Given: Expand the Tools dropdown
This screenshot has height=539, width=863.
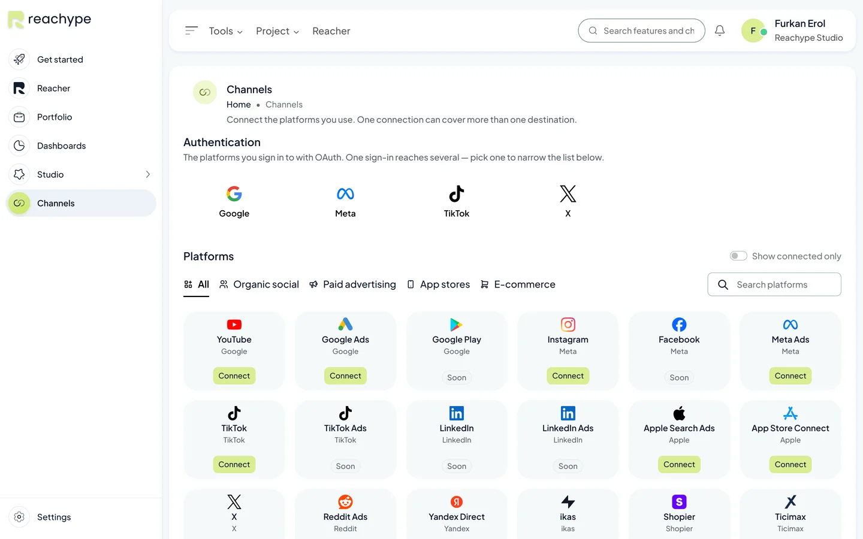Looking at the screenshot, I should pyautogui.click(x=226, y=31).
